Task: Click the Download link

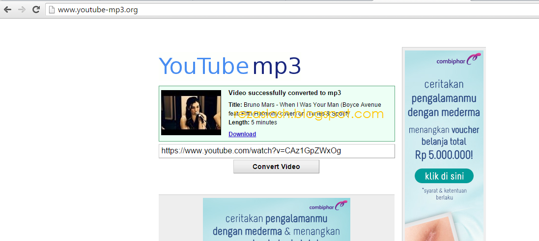Action: pos(242,134)
